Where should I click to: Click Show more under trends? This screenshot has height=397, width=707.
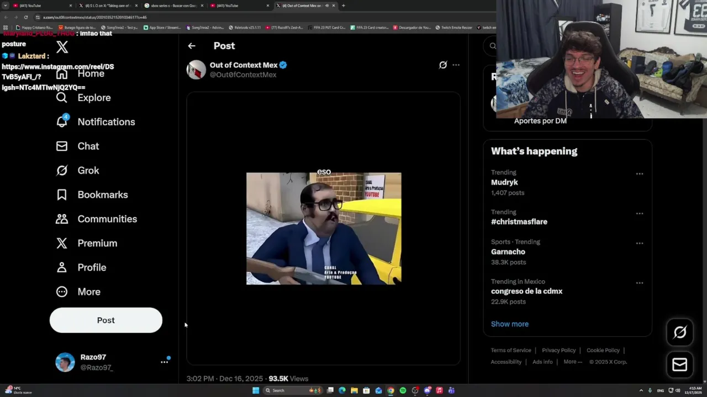[x=510, y=324]
